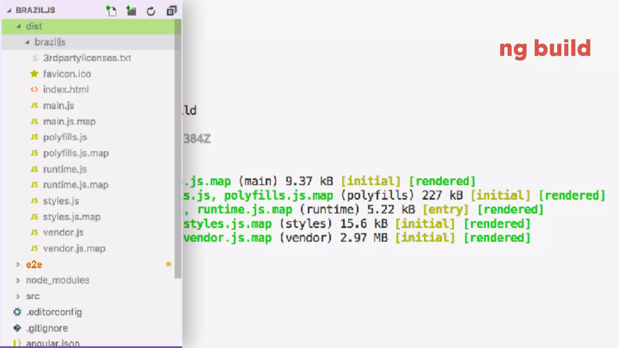The image size is (619, 348).
Task: Open runtime.js file
Action: pos(65,169)
